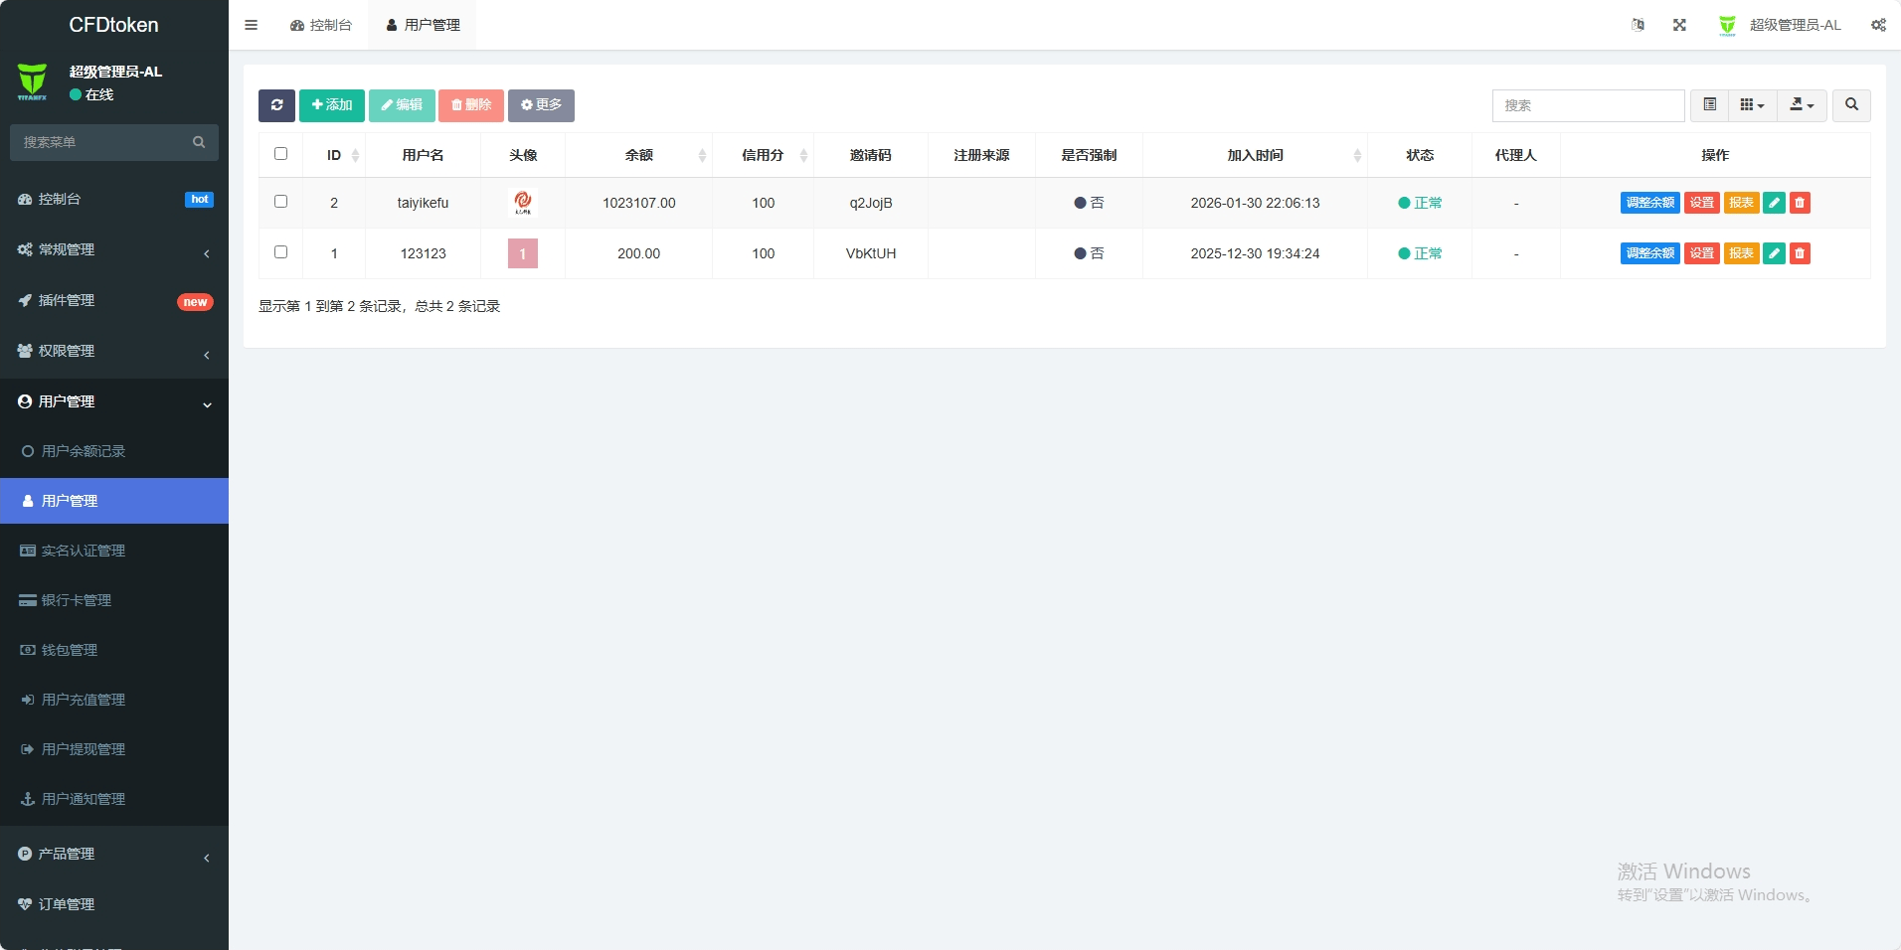This screenshot has height=950, width=1901.
Task: Open the avatar thumbnail of taiyikefu
Action: (x=523, y=203)
